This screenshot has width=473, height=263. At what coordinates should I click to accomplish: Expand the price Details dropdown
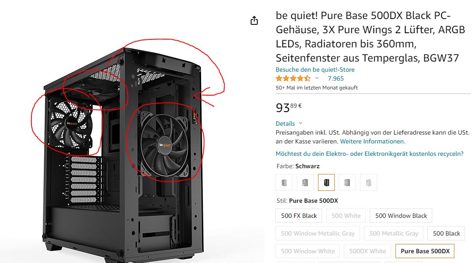[289, 124]
